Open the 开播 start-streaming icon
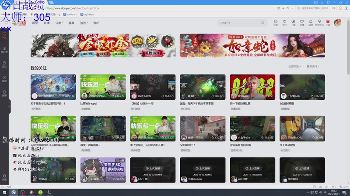This screenshot has height=196, width=350. tap(302, 23)
